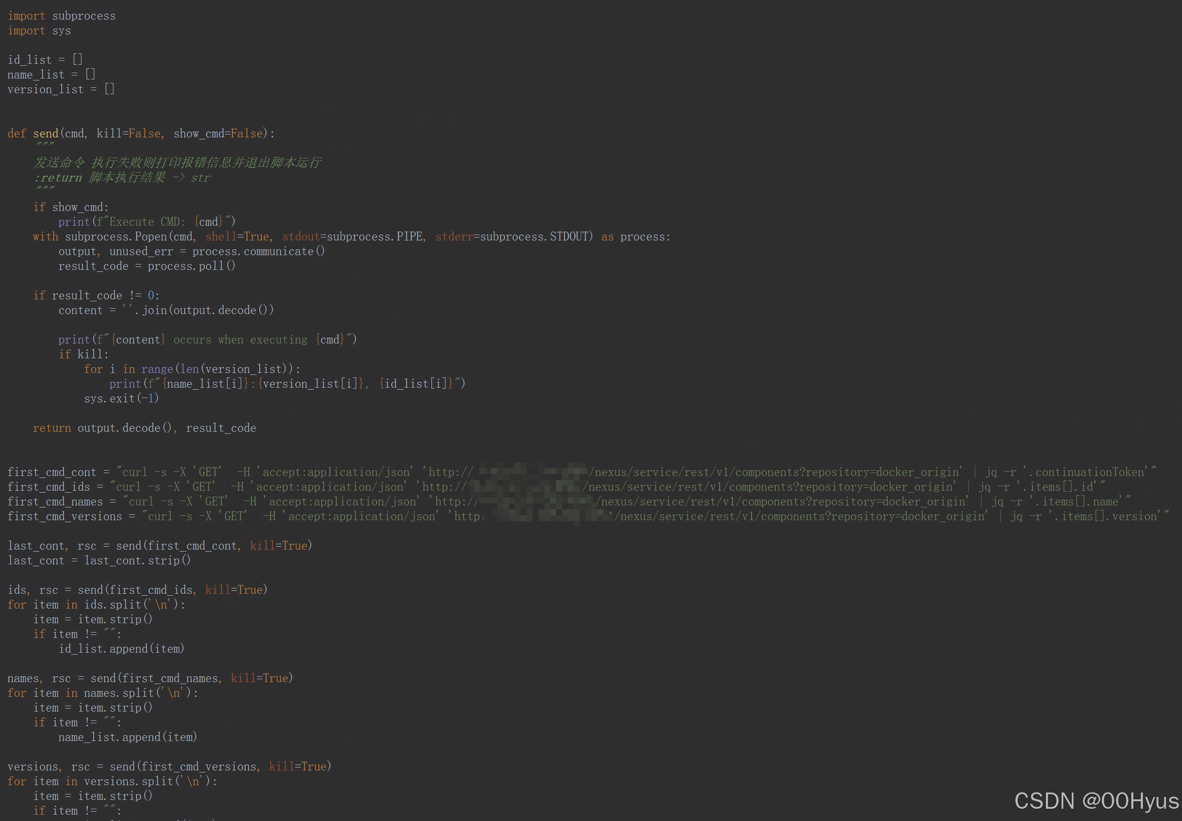Click the id_list variable declaration
1182x821 pixels.
(44, 59)
